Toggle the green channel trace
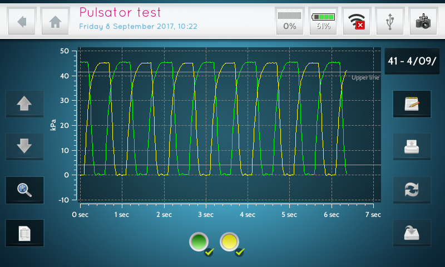This screenshot has width=445, height=267. pos(199,242)
